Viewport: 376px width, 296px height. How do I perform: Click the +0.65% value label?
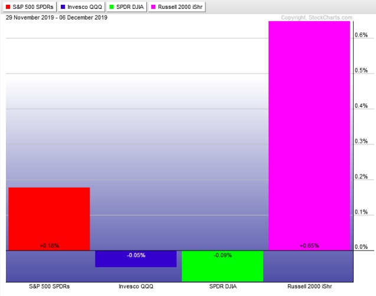[309, 246]
